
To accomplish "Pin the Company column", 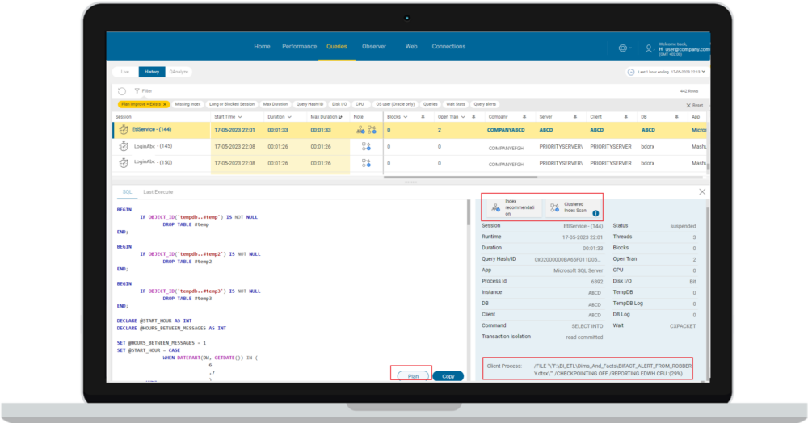I will click(524, 117).
